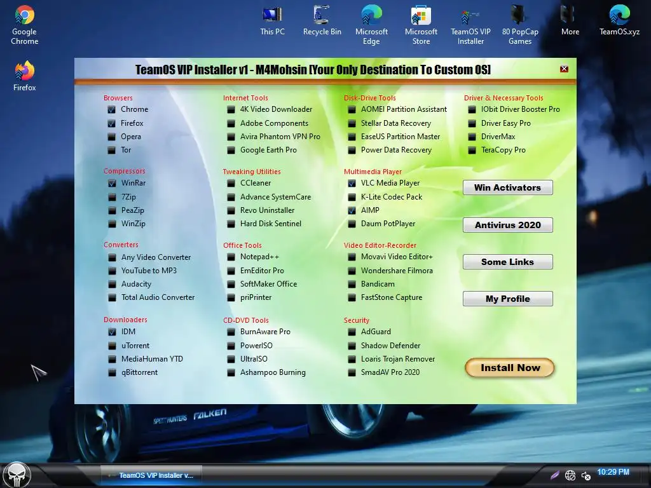Uncheck the IDM checkbox
This screenshot has width=651, height=488.
(x=112, y=332)
